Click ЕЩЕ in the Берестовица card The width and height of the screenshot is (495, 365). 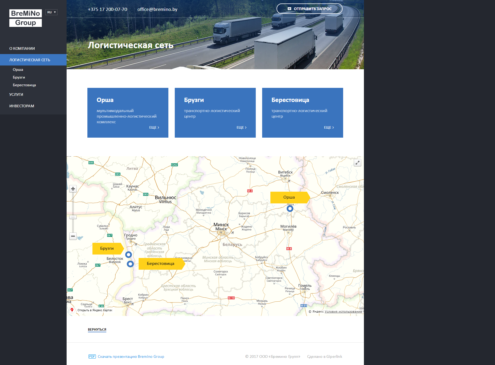329,128
